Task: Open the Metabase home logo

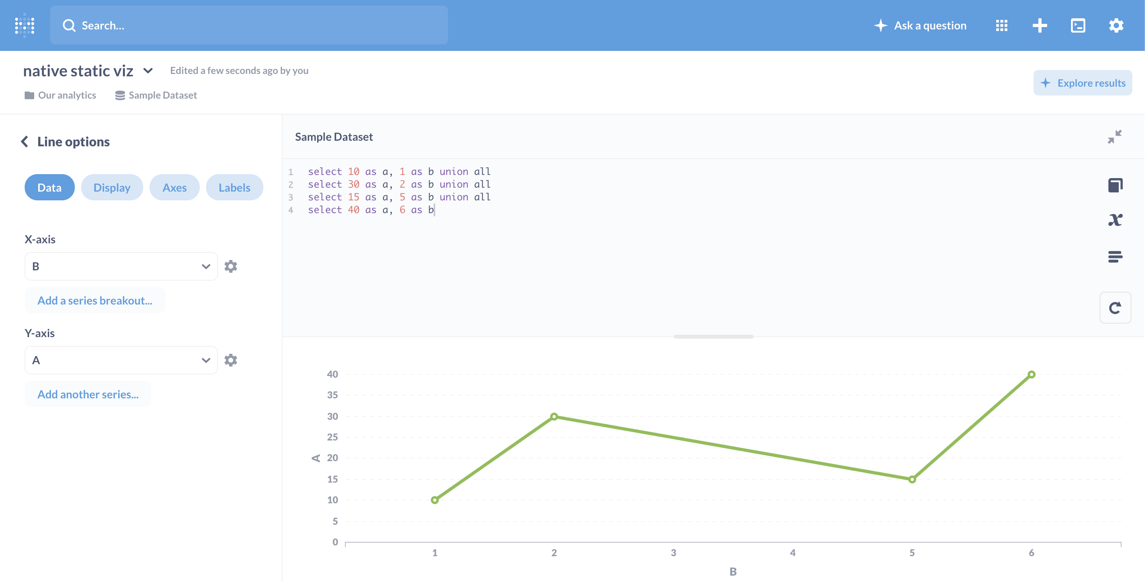Action: (25, 25)
